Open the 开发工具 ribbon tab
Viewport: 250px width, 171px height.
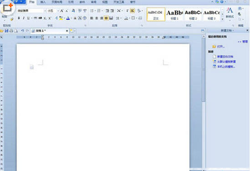pyautogui.click(x=119, y=2)
